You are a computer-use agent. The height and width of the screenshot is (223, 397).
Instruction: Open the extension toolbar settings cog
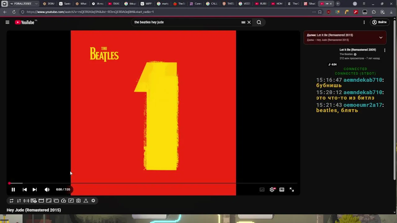(93, 201)
